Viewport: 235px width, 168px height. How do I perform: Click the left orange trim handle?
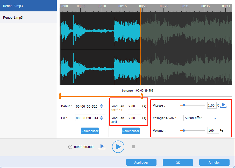(60, 96)
